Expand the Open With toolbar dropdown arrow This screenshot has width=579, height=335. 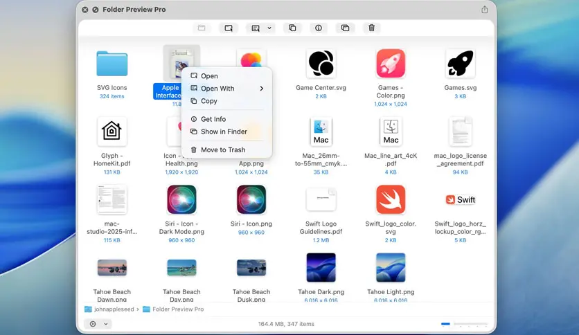click(269, 28)
